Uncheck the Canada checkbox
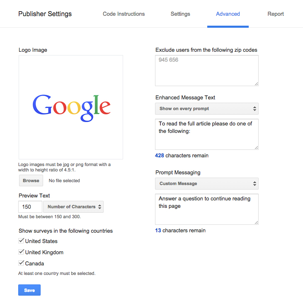The image size is (303, 301). pyautogui.click(x=21, y=263)
